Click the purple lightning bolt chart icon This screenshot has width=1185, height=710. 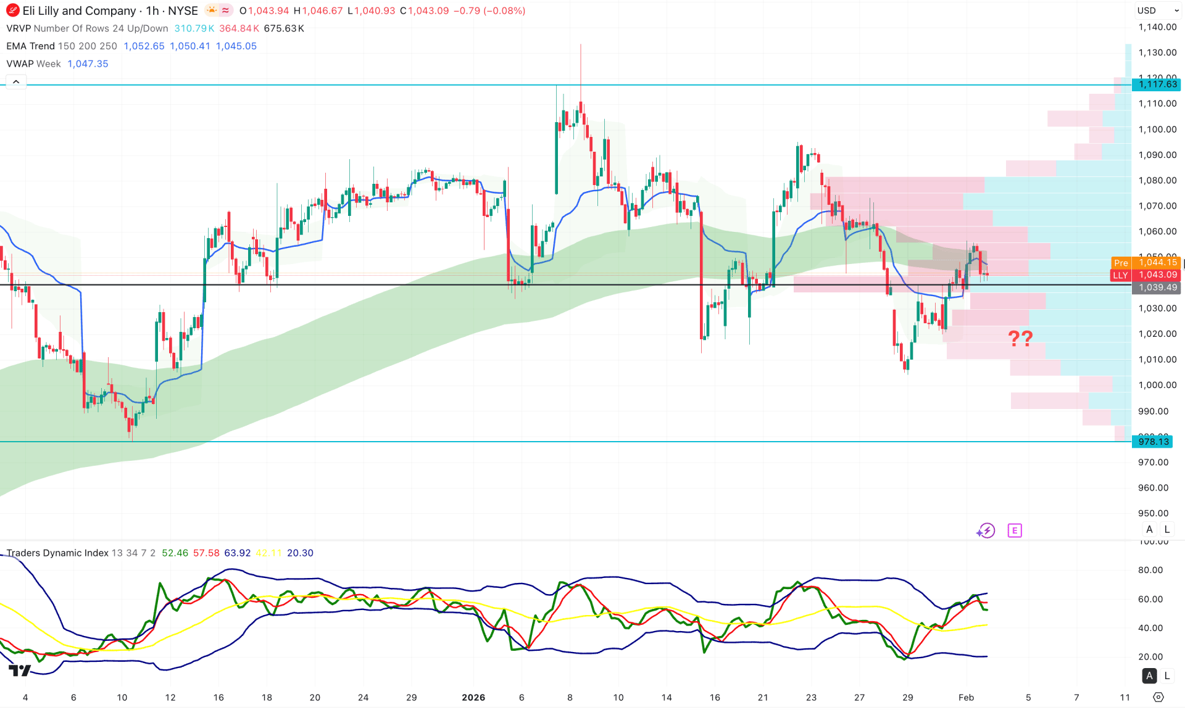tap(986, 530)
